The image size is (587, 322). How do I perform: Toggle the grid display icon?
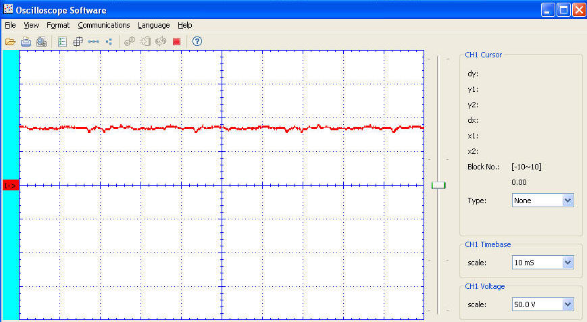(78, 41)
